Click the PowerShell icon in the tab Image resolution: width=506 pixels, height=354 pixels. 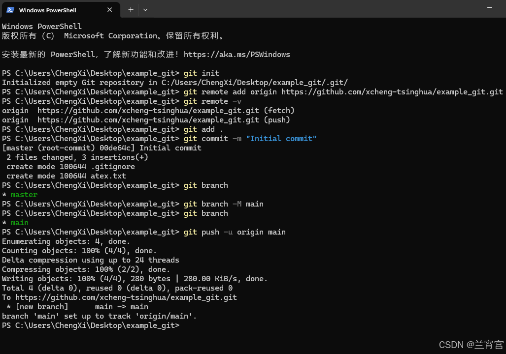coord(10,10)
